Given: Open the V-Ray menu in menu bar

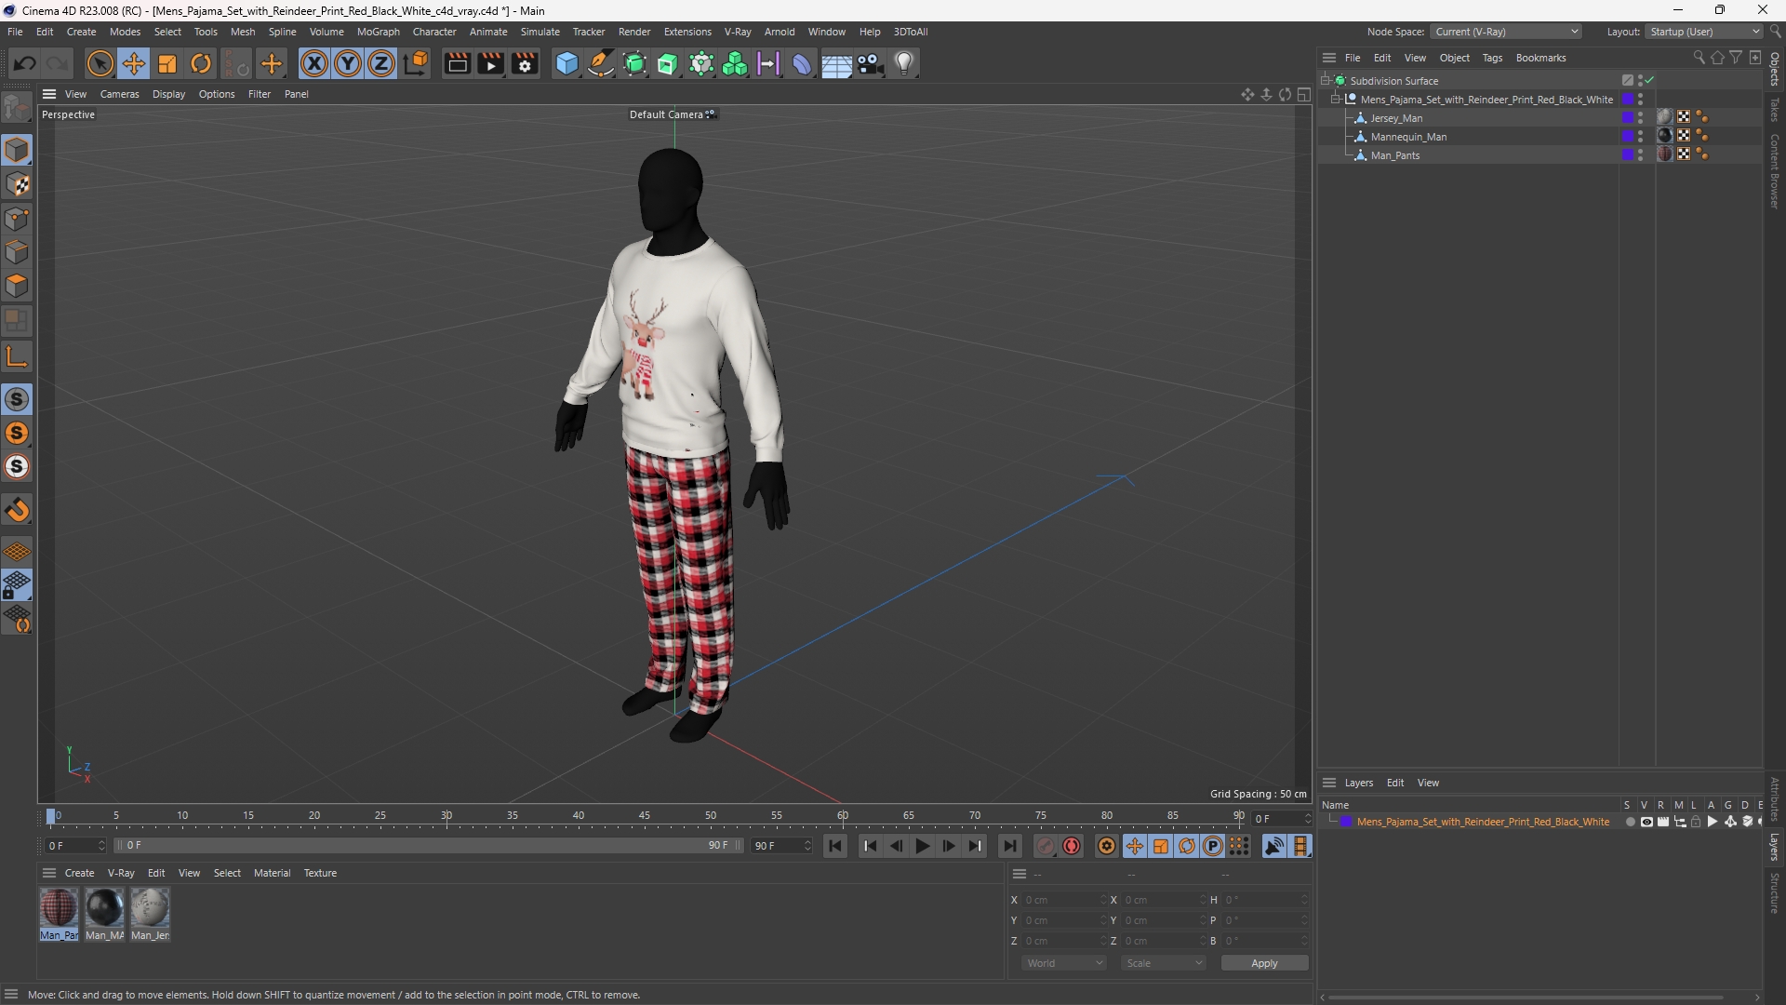Looking at the screenshot, I should tap(738, 32).
